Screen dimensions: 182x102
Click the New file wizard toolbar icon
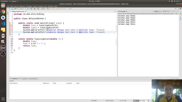tap(8, 9)
